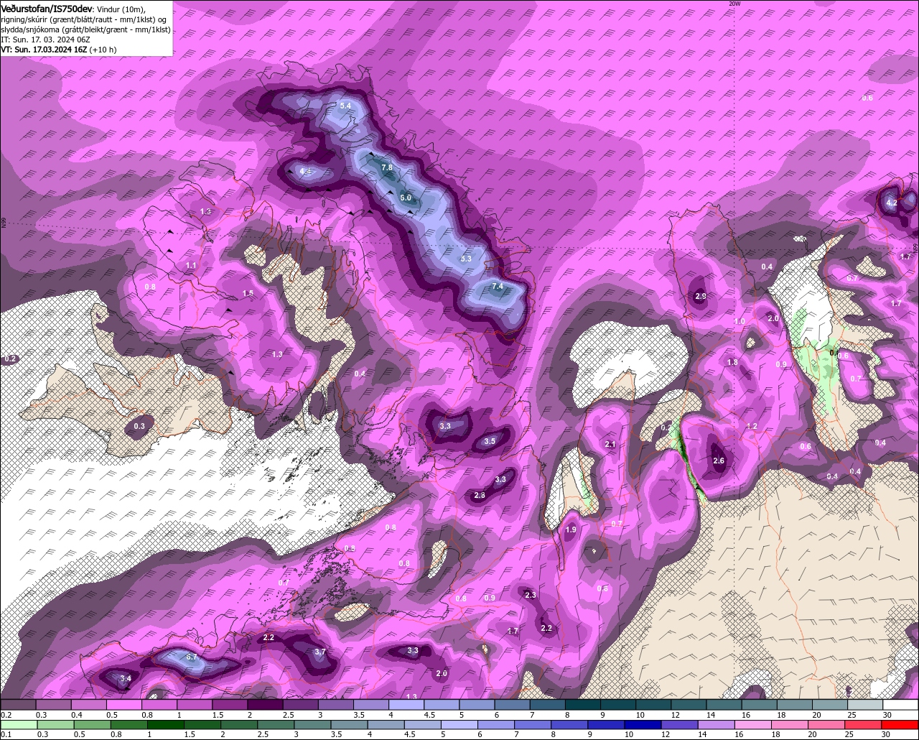Click the 2.1 map value
The width and height of the screenshot is (919, 740).
tap(610, 445)
